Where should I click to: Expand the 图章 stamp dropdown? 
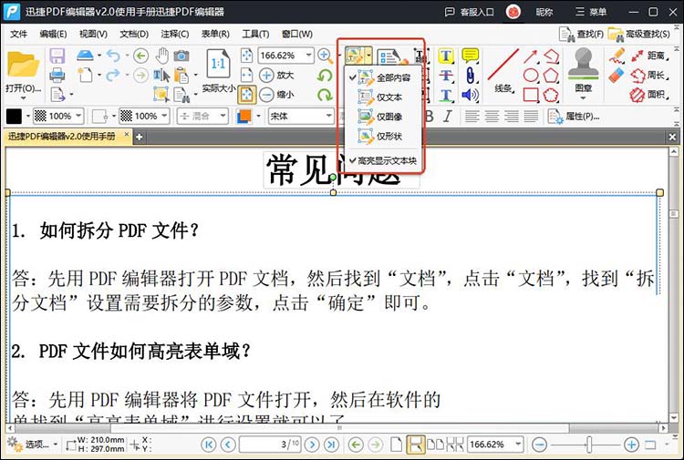click(584, 97)
